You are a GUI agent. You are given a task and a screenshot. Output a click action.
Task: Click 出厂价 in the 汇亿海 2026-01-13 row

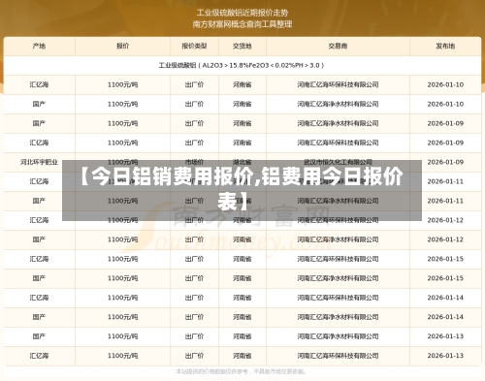coord(194,356)
